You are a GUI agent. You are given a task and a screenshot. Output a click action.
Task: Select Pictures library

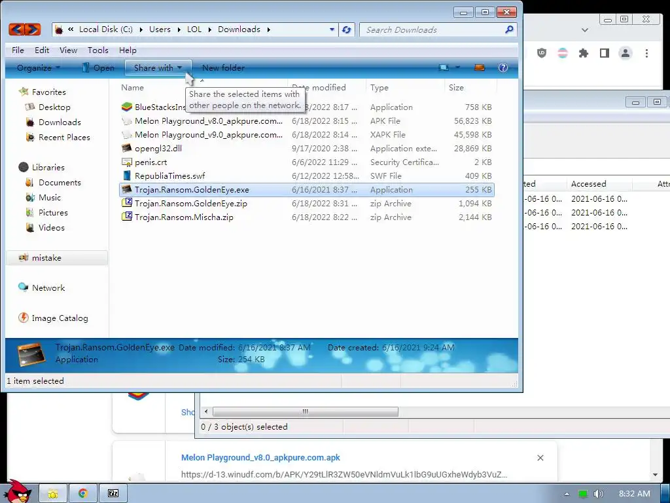pos(53,212)
